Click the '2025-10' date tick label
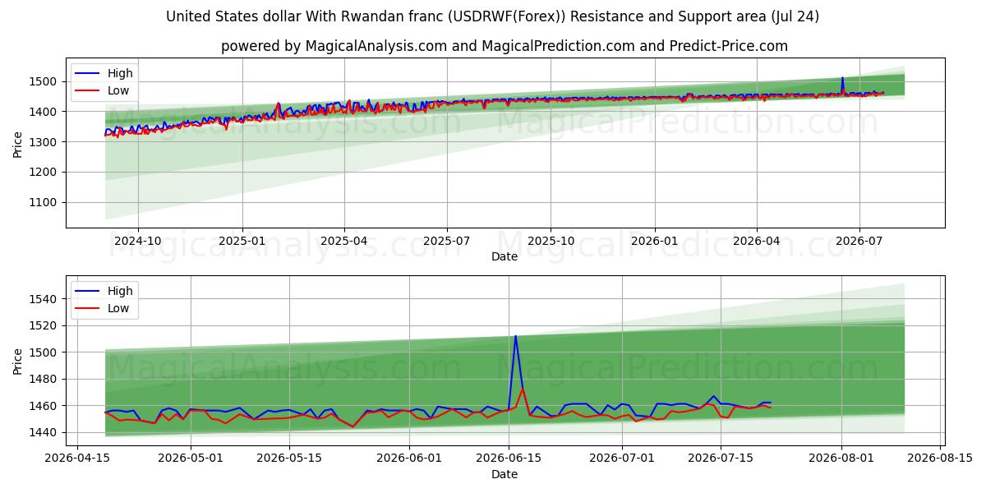 click(x=551, y=240)
